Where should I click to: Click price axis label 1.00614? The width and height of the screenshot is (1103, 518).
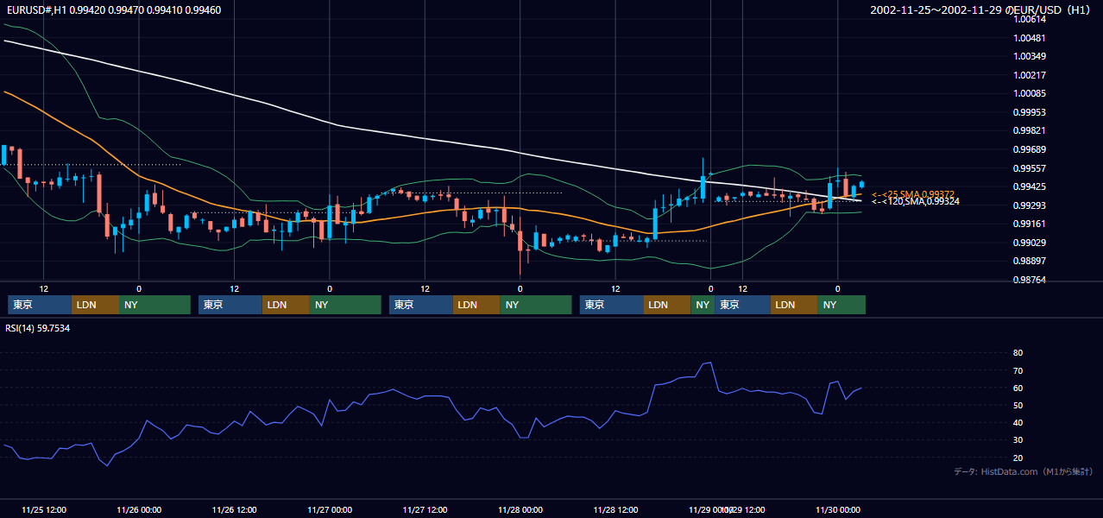point(1030,20)
